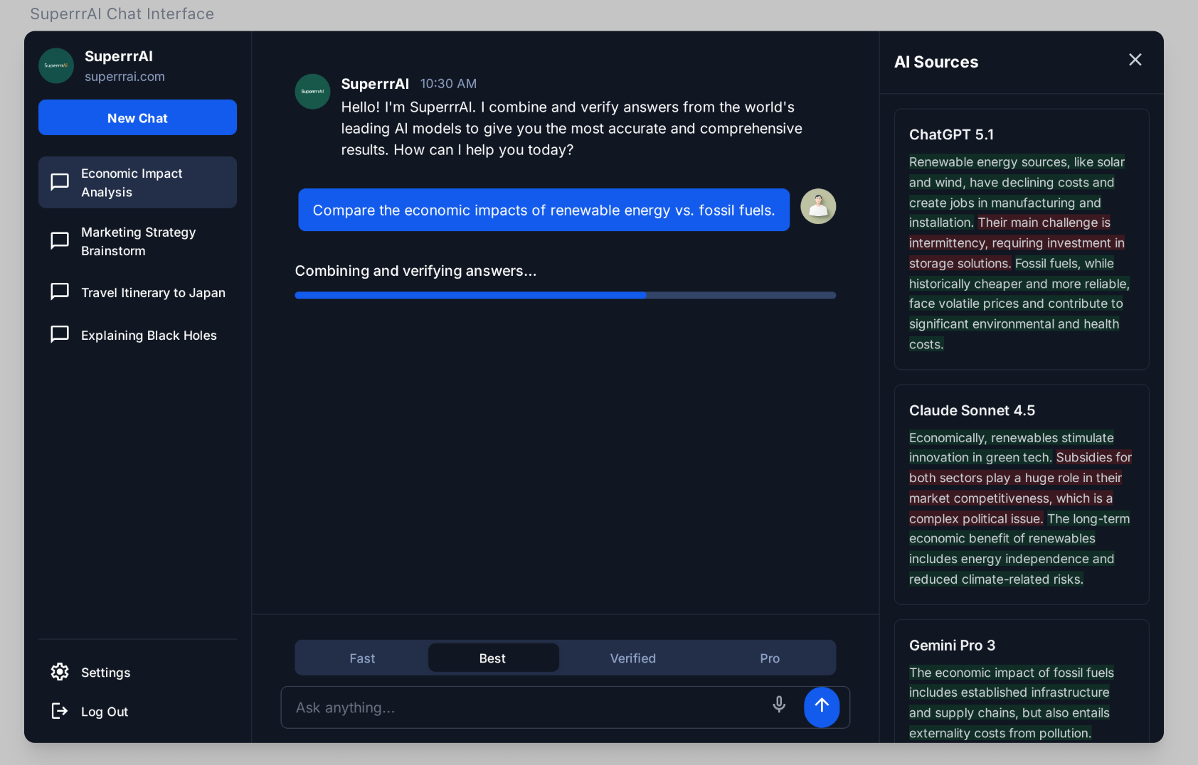The width and height of the screenshot is (1198, 765).
Task: Select the Best answer mode
Action: tap(493, 658)
